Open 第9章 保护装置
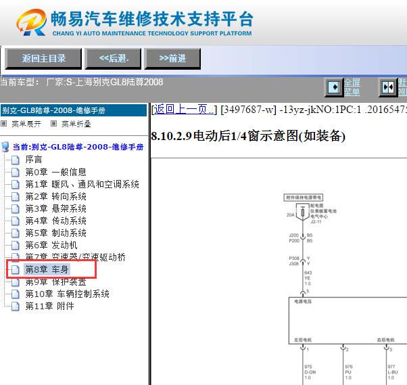Viewport: 407px width, 385px height. (55, 282)
